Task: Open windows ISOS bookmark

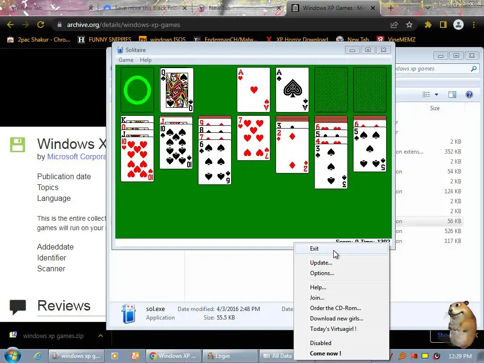Action: pyautogui.click(x=163, y=40)
